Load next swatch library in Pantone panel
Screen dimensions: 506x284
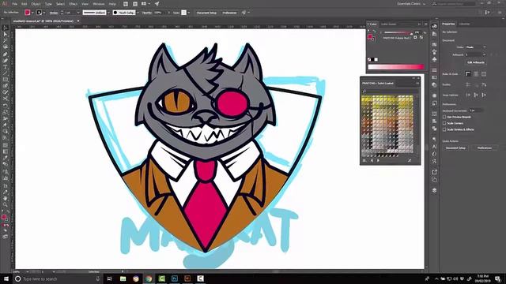click(378, 160)
